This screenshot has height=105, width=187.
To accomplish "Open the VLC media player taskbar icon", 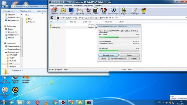I will [46, 102].
